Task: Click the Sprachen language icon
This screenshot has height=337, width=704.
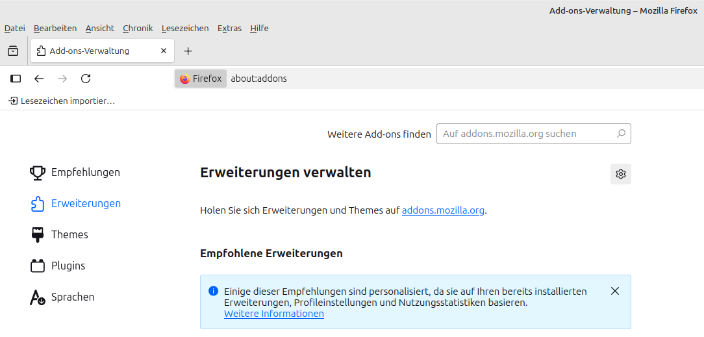Action: click(38, 297)
